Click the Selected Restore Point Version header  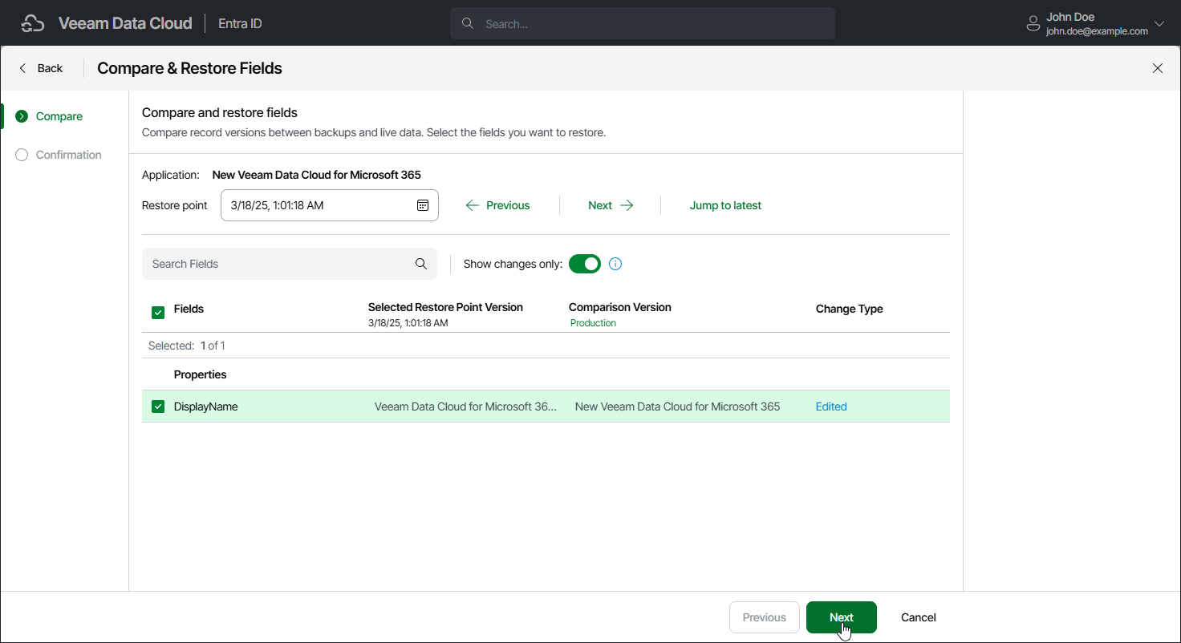tap(445, 307)
